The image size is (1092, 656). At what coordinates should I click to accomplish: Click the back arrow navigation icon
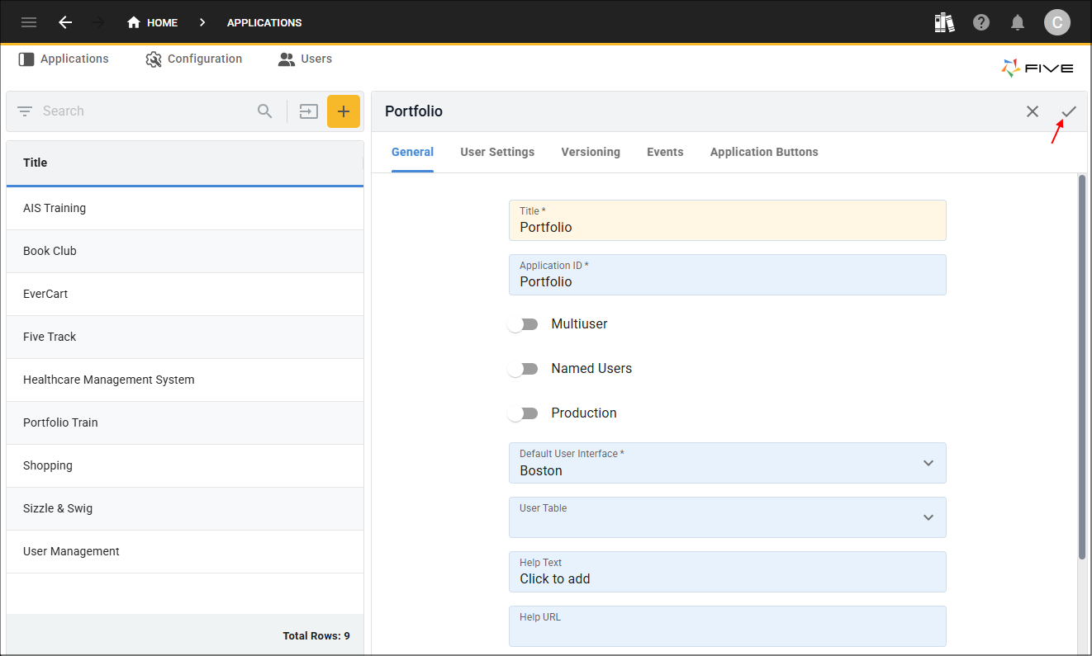click(x=65, y=22)
